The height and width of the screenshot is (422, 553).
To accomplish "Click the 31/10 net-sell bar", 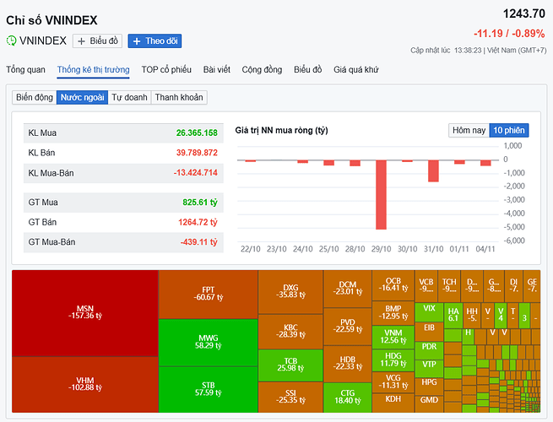I will coord(433,171).
